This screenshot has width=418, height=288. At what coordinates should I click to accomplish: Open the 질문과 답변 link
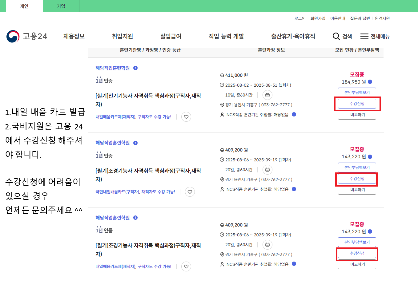click(360, 18)
